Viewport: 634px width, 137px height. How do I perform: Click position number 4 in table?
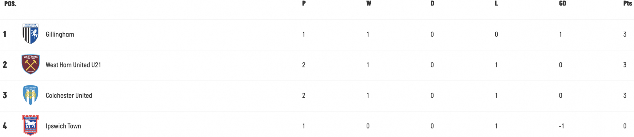coord(5,126)
